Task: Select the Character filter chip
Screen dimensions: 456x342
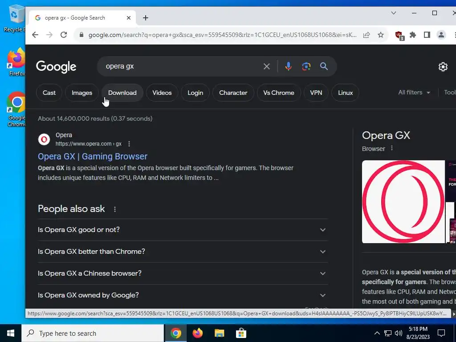Action: tap(233, 93)
